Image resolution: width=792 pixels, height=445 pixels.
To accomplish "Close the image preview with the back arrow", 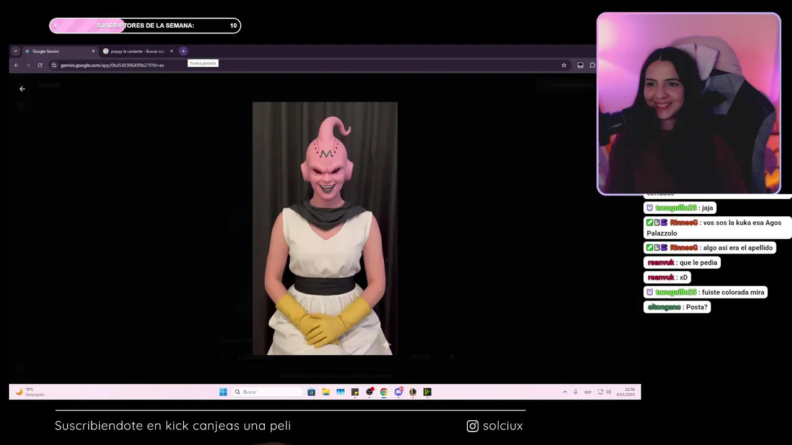I will tap(22, 89).
